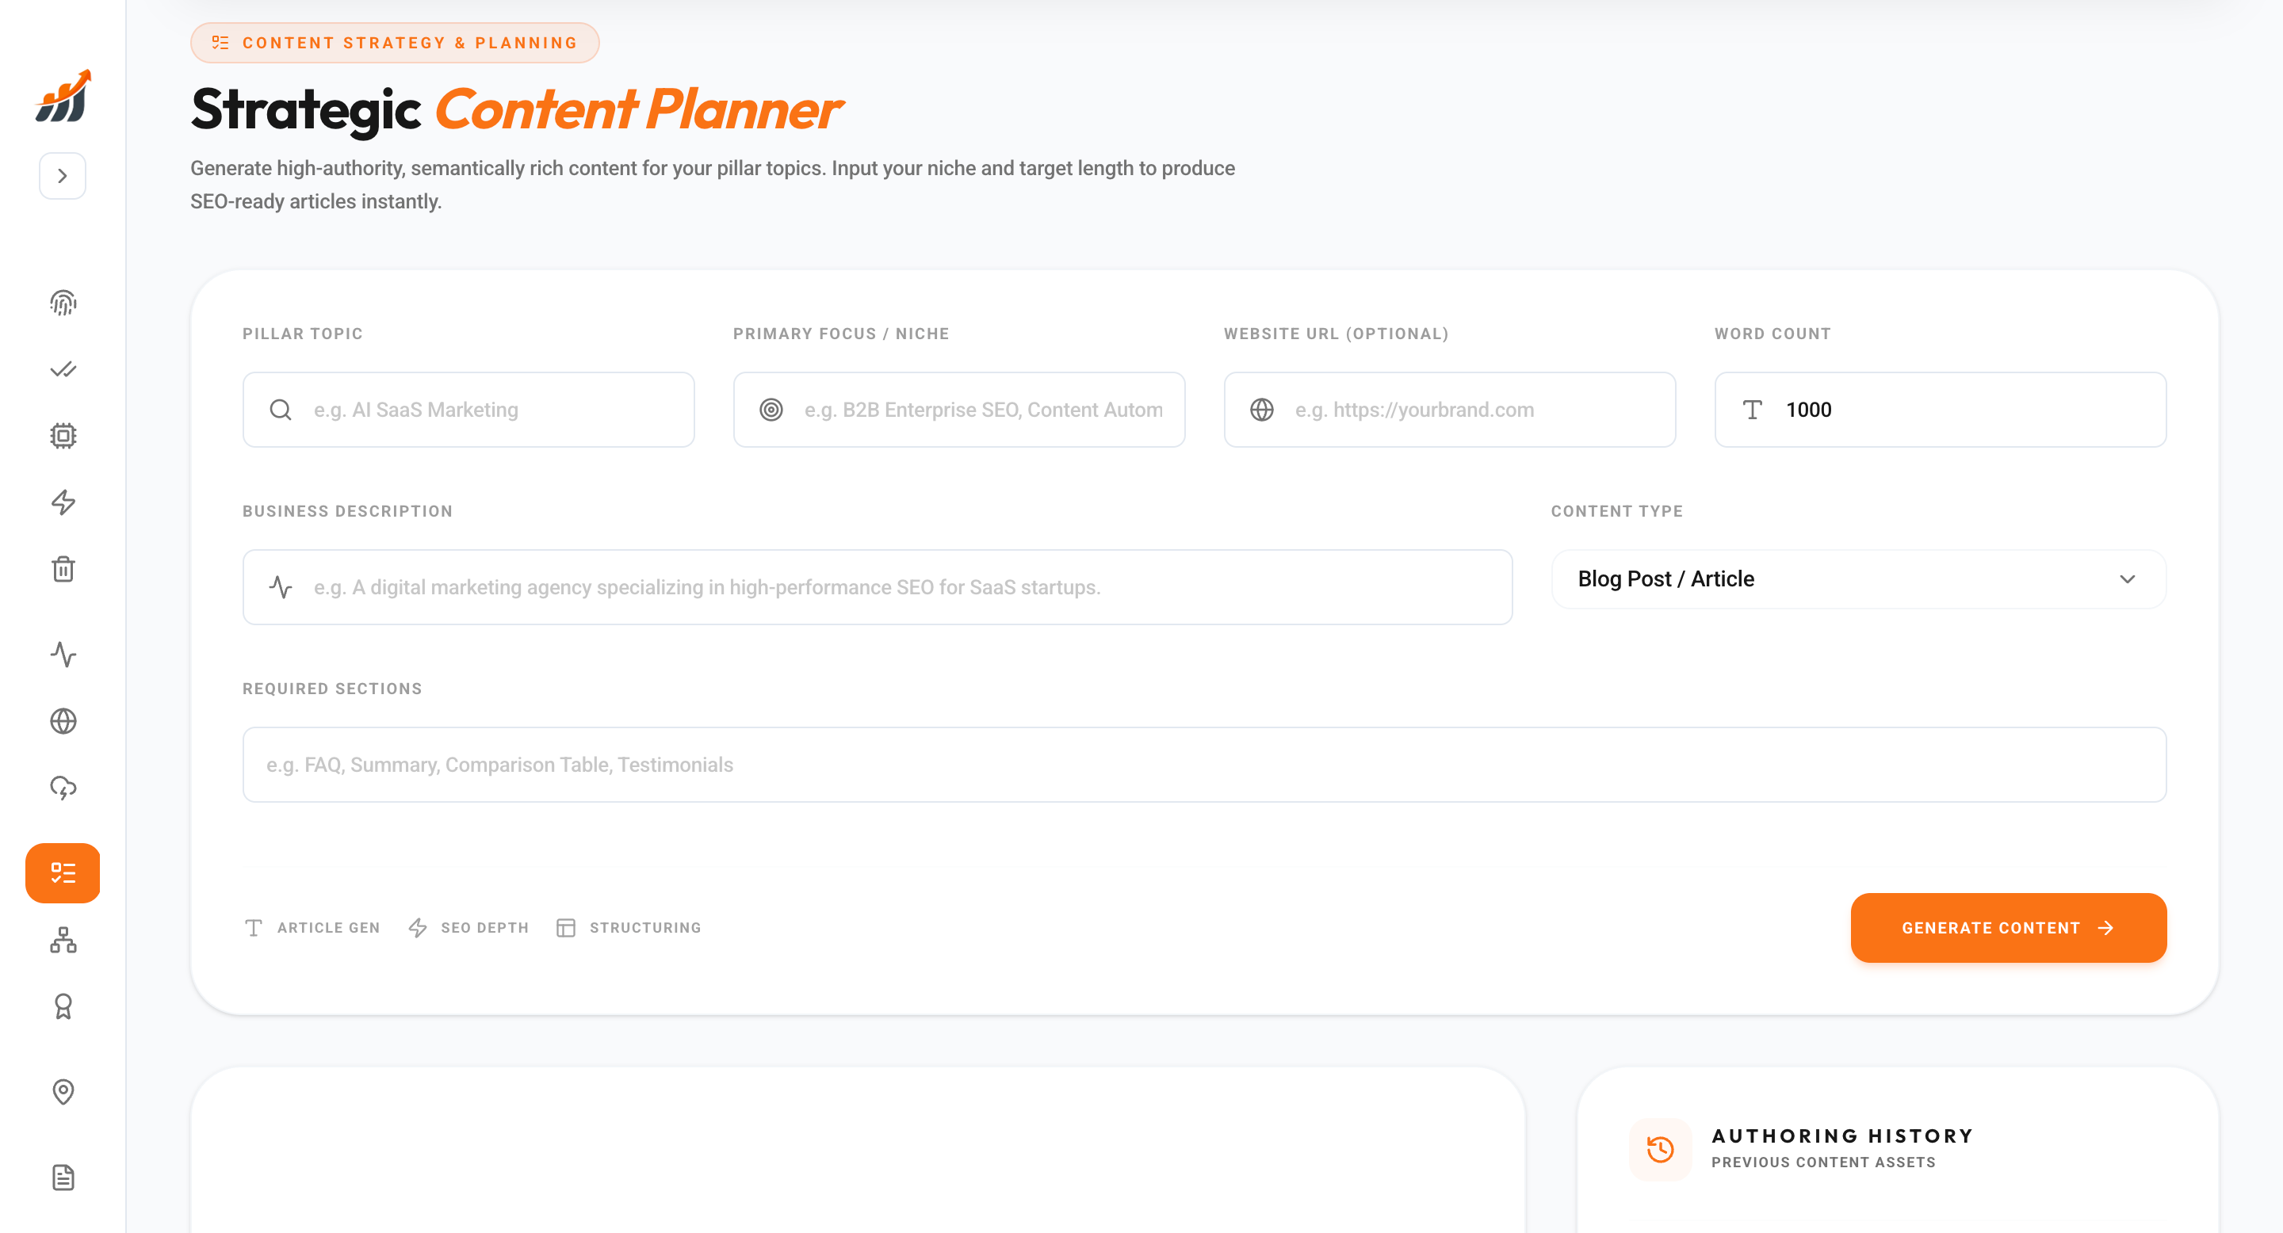Screen dimensions: 2283x1233
Task: Expand the sidebar with the chevron button
Action: coord(62,175)
